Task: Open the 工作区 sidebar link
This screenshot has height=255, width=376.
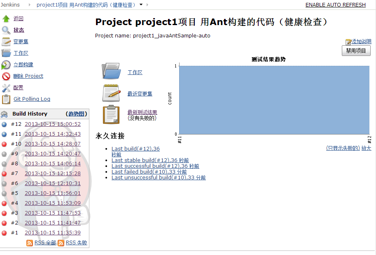Action: click(21, 53)
